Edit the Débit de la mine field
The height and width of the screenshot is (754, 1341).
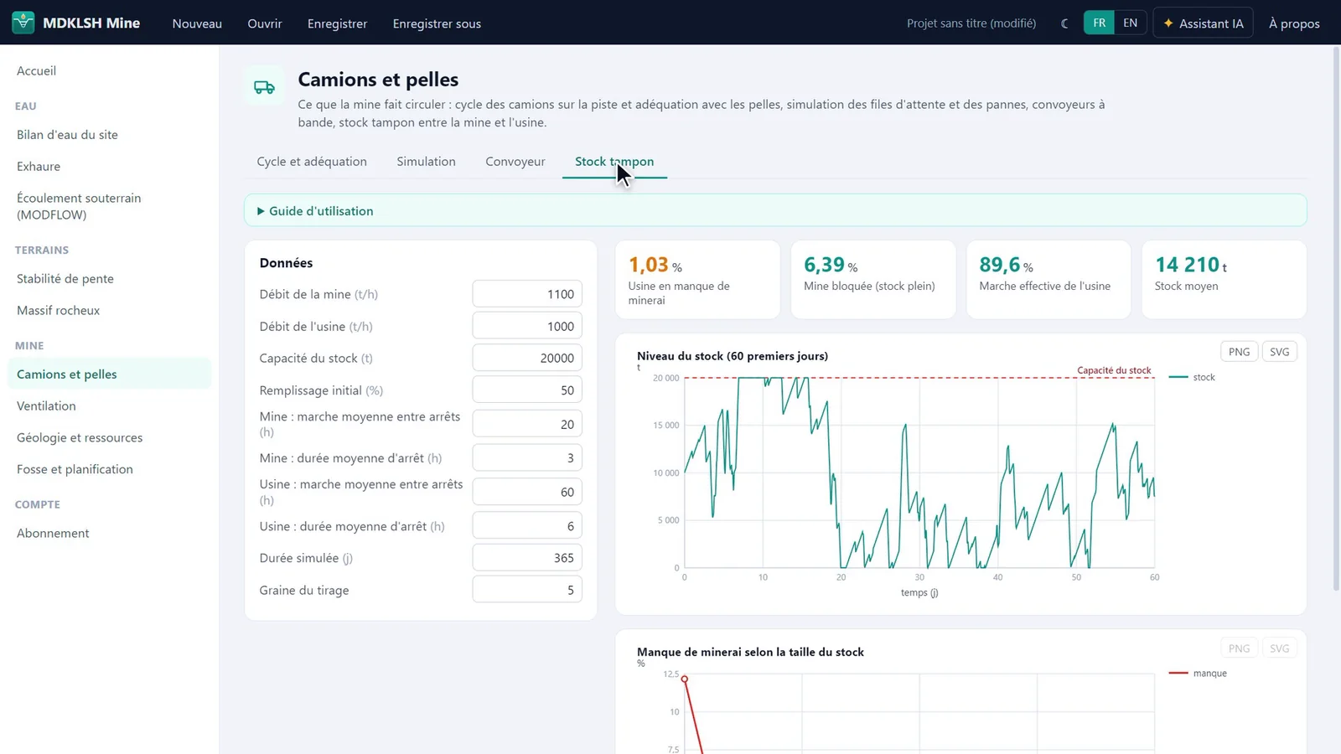coord(527,294)
